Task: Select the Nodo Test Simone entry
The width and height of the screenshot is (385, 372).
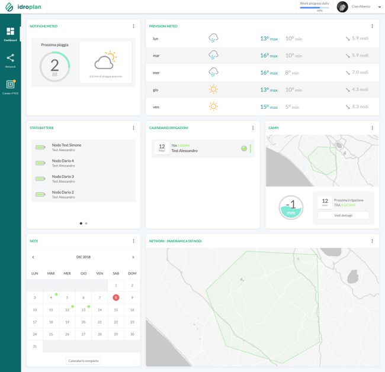Action: [x=84, y=147]
